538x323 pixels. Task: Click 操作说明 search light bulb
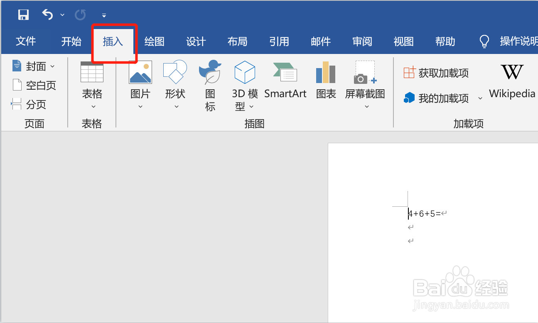click(x=484, y=41)
